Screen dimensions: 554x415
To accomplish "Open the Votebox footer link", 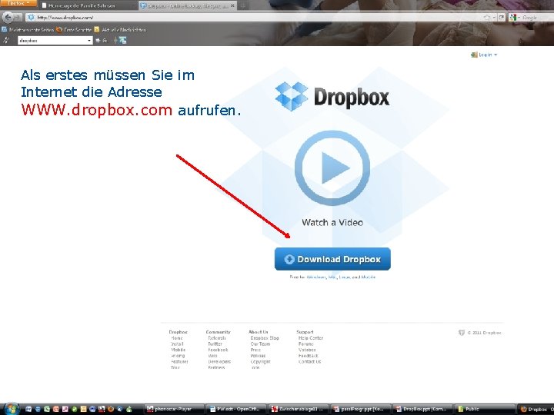I will (x=307, y=350).
